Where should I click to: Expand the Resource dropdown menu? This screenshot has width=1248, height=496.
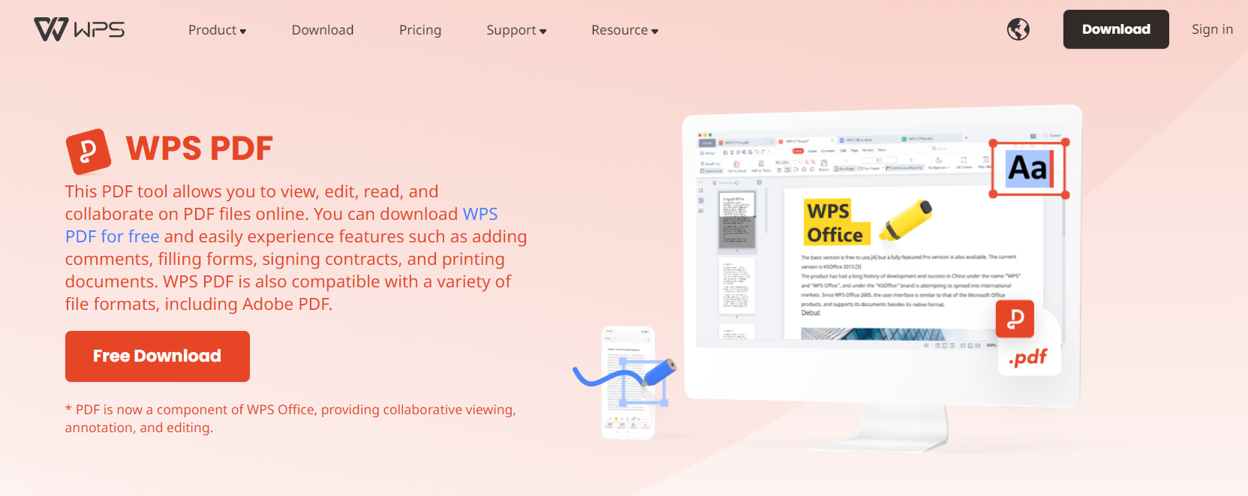tap(624, 30)
